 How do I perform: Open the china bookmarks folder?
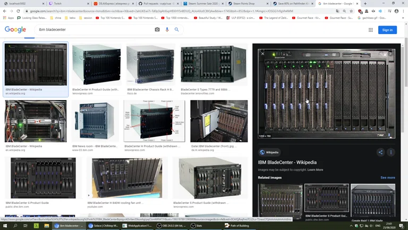(x=55, y=18)
